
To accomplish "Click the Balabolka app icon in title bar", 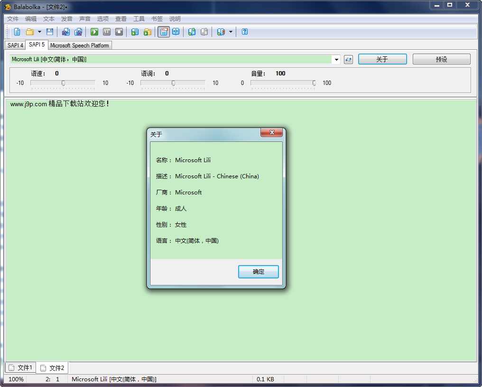I will 8,7.
